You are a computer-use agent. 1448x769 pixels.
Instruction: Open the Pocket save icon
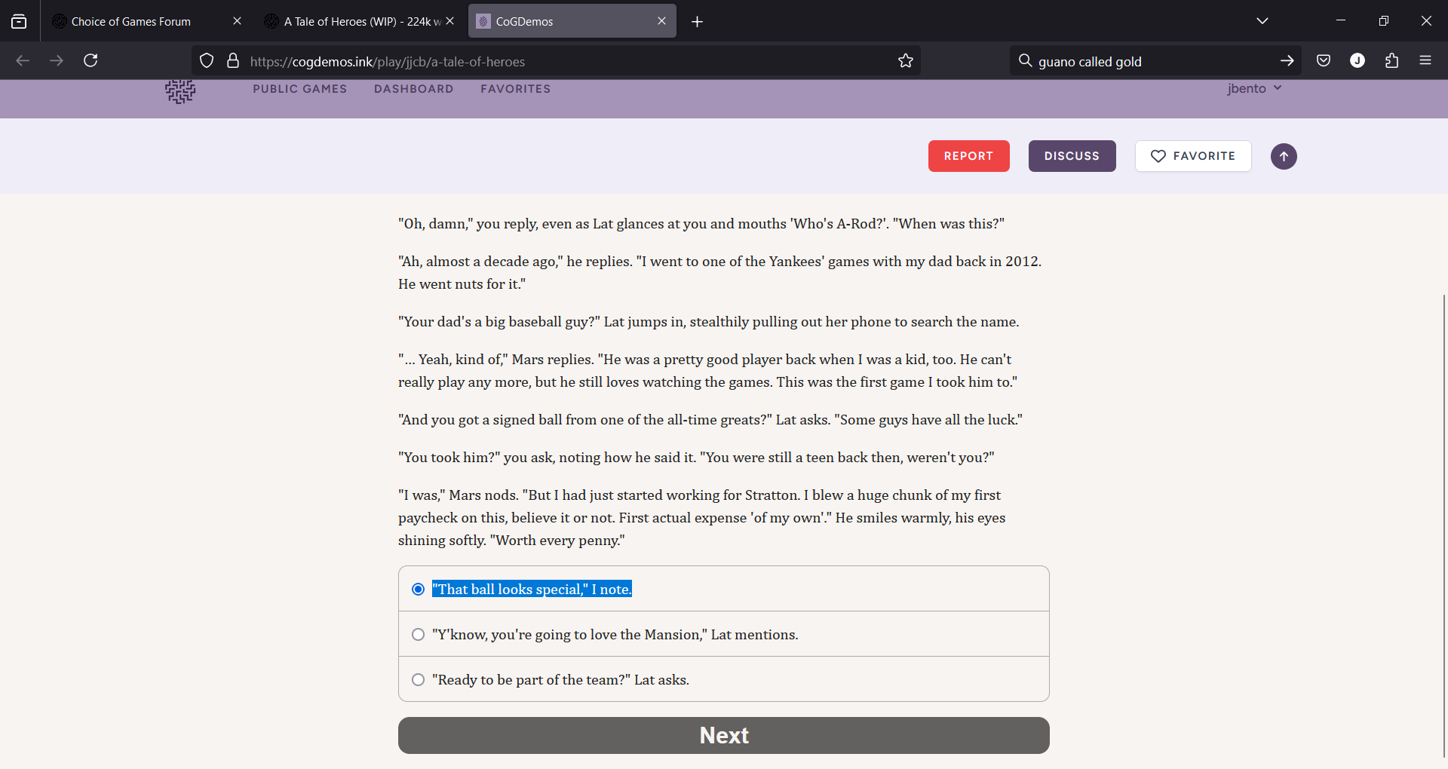(x=1324, y=61)
